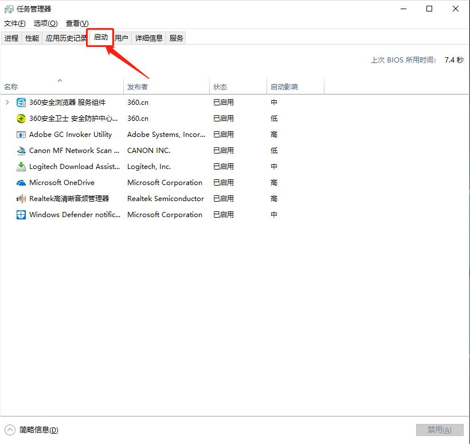Open the 选项 menu

click(45, 23)
